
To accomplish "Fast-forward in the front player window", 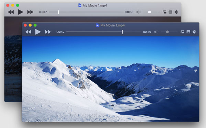I will click(48, 32).
